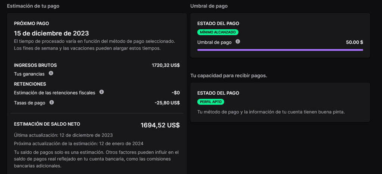Click the Umbral de pago info icon

[238, 42]
